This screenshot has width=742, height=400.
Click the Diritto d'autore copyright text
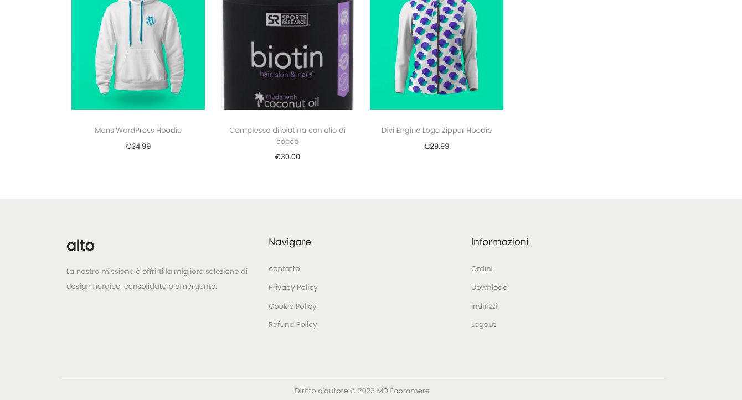[x=362, y=391]
